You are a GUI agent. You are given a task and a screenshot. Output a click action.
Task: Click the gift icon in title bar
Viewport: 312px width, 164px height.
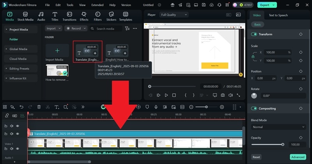[172, 5]
